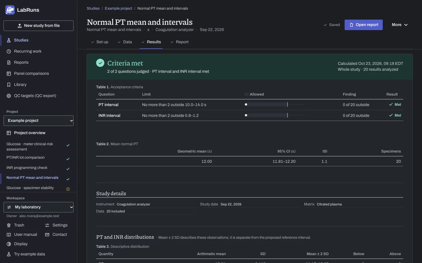Switch to the Set up tab
The width and height of the screenshot is (422, 263).
pyautogui.click(x=100, y=42)
